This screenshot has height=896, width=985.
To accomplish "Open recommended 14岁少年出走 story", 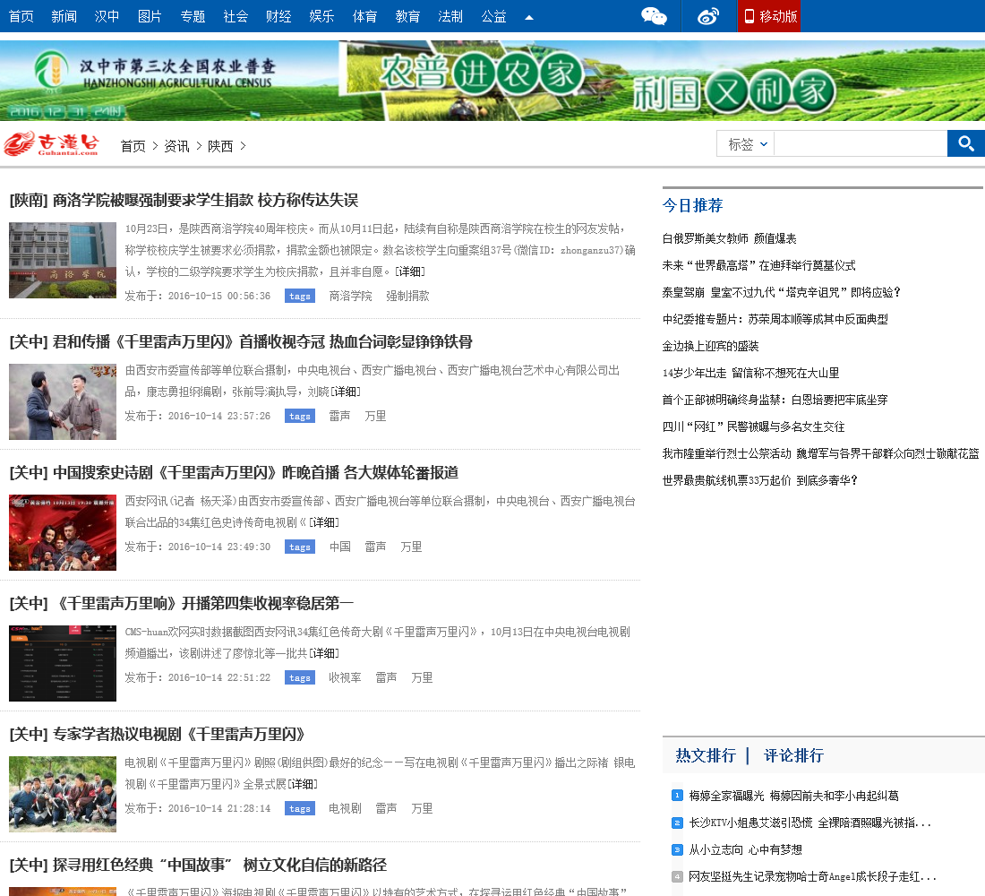I will click(750, 373).
